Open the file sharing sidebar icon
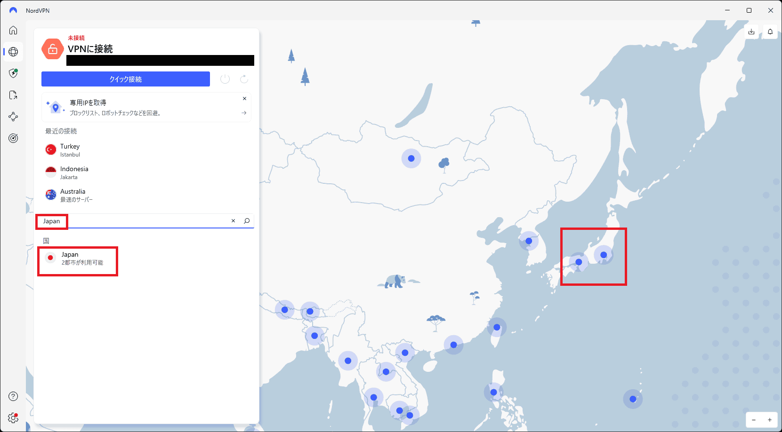The image size is (782, 432). pos(13,95)
